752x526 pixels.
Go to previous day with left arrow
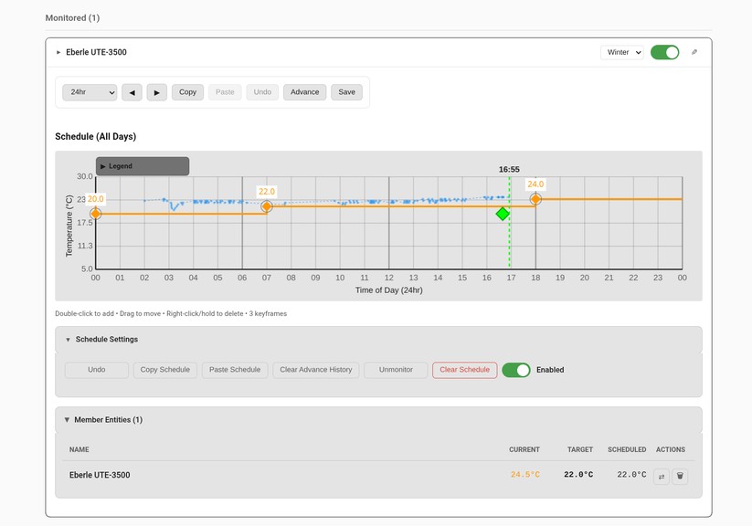[132, 92]
